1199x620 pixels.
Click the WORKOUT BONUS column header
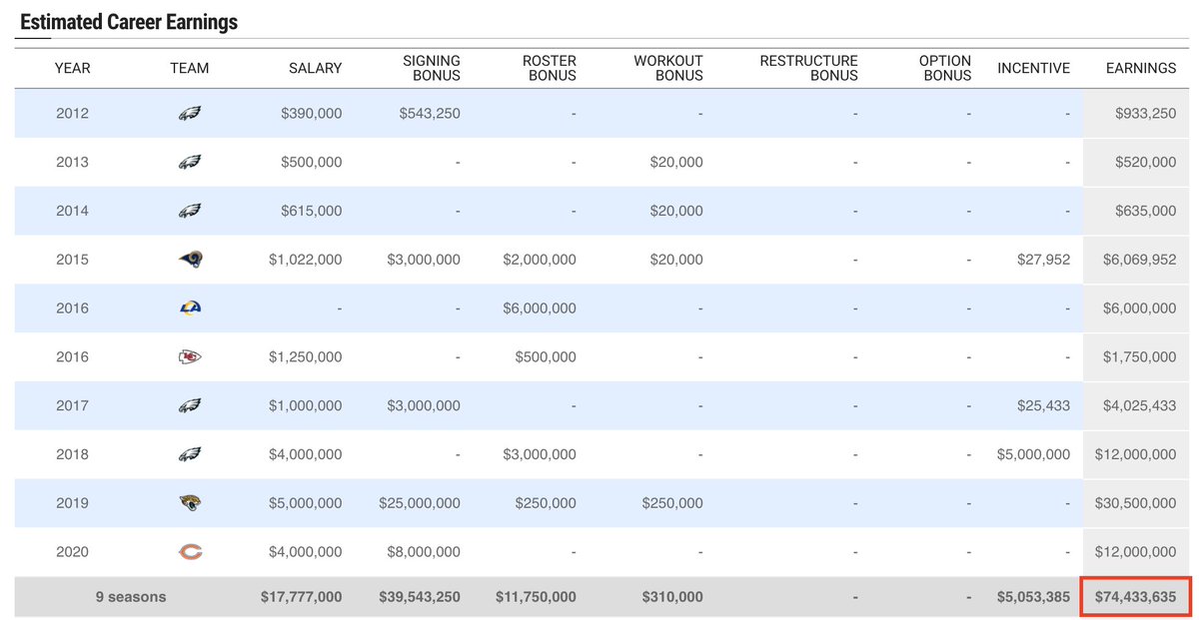[x=668, y=68]
